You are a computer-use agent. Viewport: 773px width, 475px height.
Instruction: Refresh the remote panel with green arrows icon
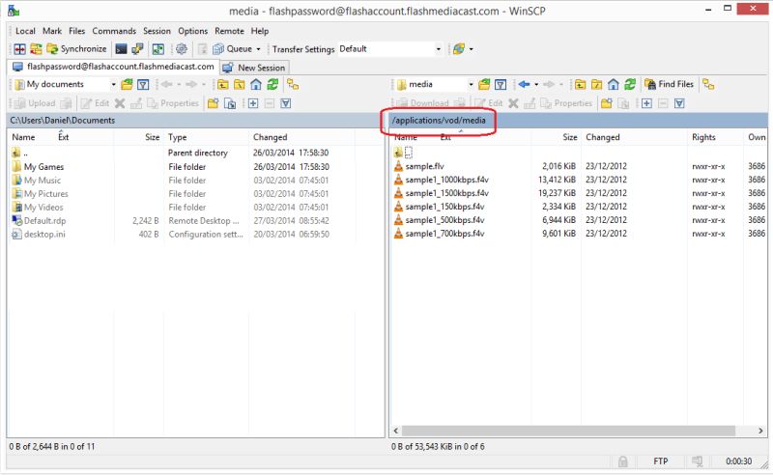click(630, 84)
